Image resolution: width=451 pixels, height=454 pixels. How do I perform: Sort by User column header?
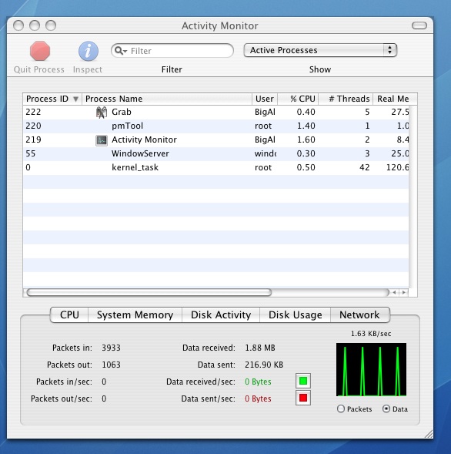point(265,99)
